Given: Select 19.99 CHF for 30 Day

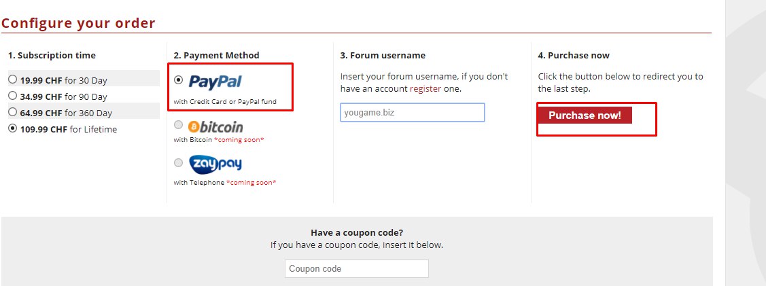Looking at the screenshot, I should point(12,79).
